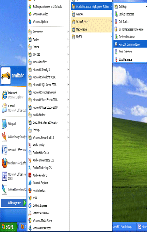Screen dimensions: 147x232
Task: Click the Outlook Express icon
Action: click(x=30, y=205)
